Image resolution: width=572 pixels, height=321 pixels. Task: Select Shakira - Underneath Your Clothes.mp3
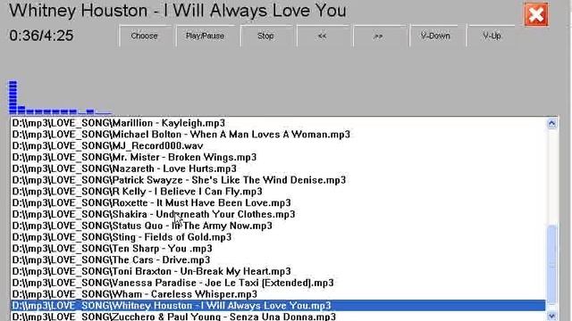coord(278,214)
